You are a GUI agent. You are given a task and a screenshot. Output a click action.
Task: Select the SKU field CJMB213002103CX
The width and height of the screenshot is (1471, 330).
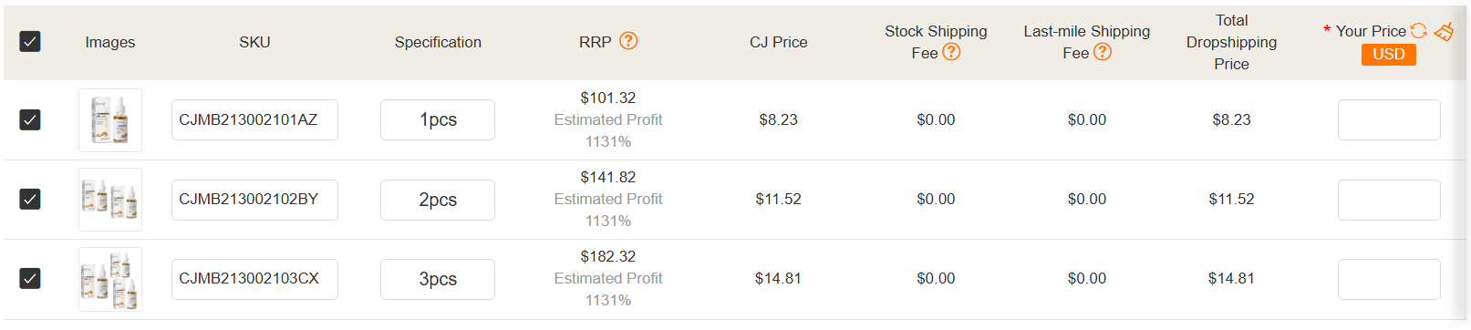[254, 278]
